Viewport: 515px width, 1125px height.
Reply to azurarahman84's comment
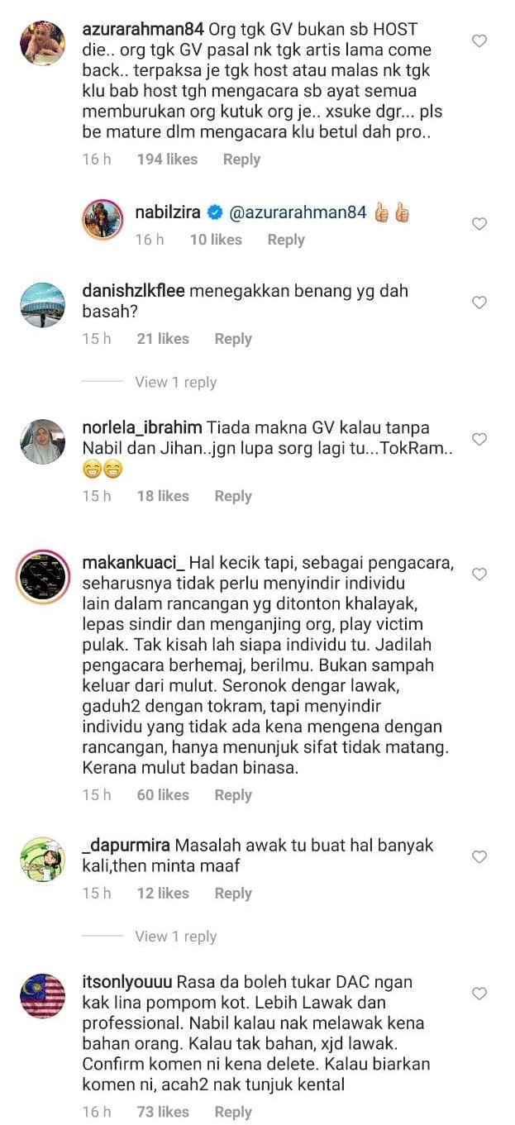click(241, 160)
